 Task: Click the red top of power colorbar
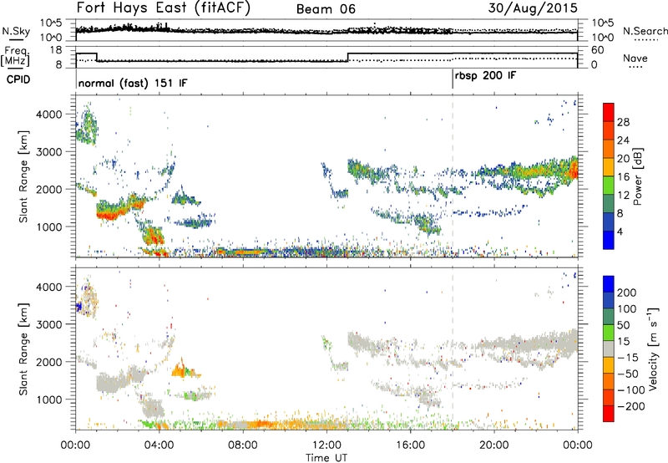609,113
